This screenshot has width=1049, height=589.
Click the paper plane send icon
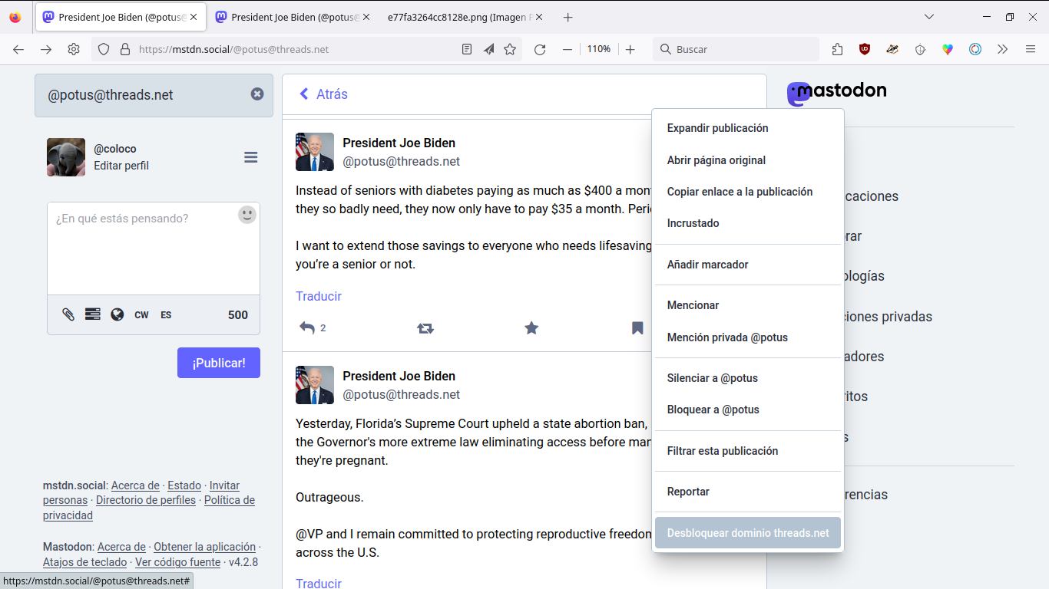pos(488,49)
